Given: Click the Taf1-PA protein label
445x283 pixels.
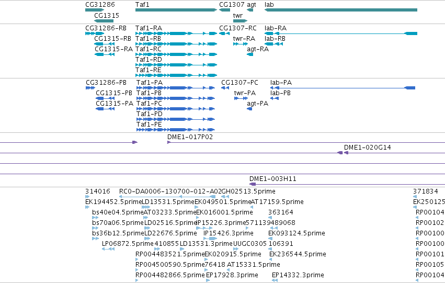Looking at the screenshot, I should (x=150, y=83).
